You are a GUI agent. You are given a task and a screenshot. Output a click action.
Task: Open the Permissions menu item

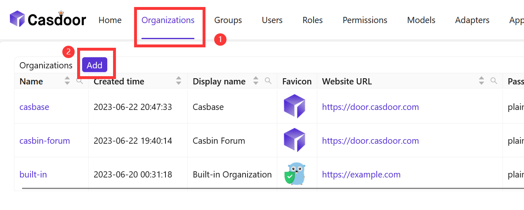click(365, 20)
